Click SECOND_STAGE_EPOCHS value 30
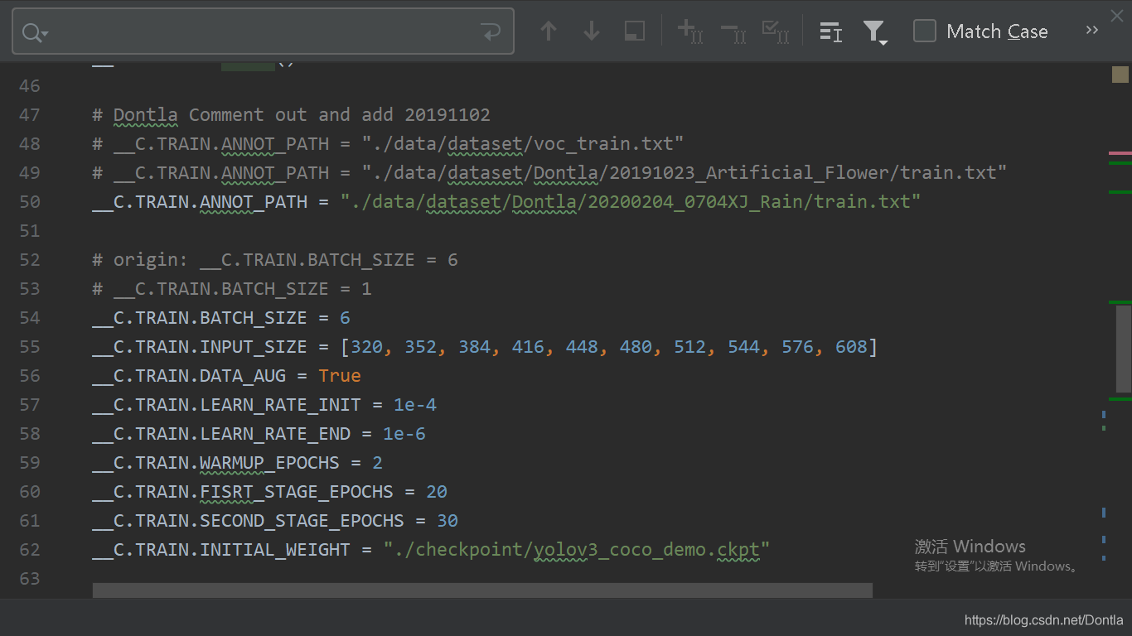Viewport: 1132px width, 636px height. (447, 520)
